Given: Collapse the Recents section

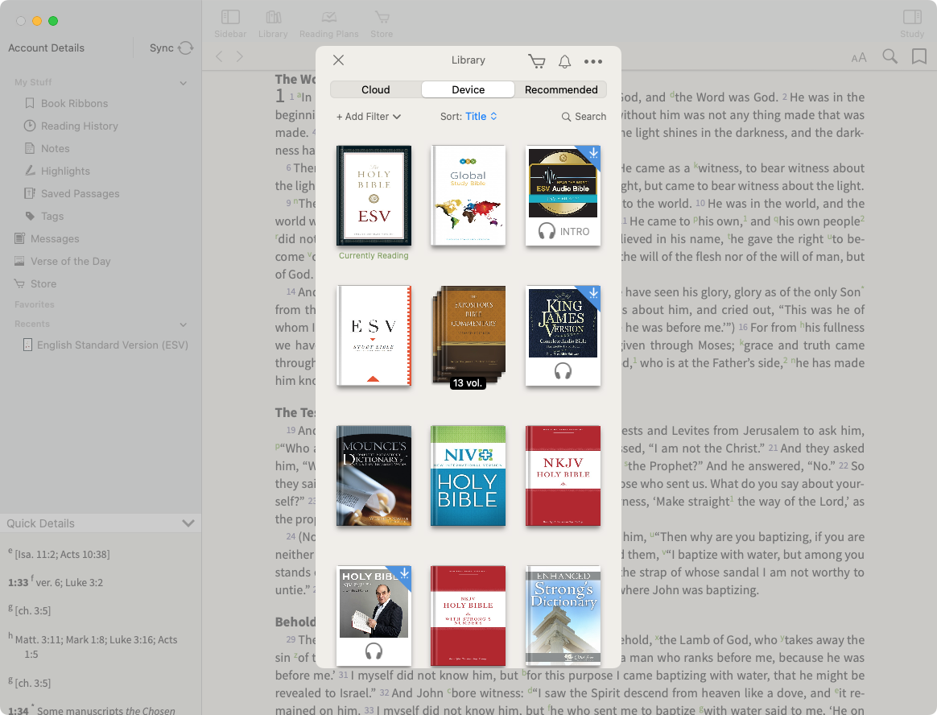Looking at the screenshot, I should coord(184,324).
